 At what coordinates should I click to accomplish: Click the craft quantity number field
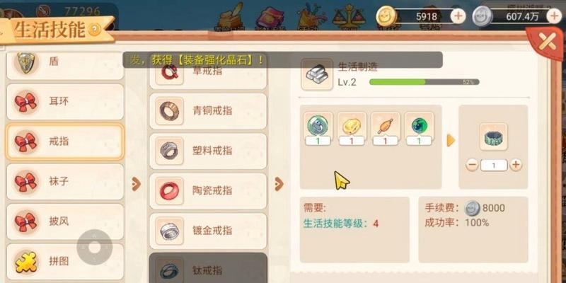point(494,166)
